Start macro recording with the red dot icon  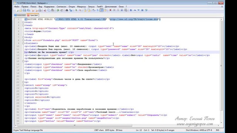pos(110,10)
